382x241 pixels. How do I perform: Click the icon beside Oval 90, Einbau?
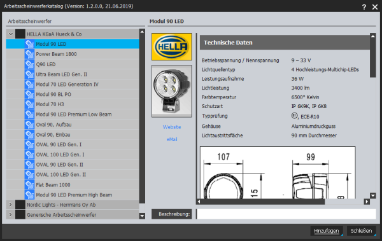tap(29, 135)
